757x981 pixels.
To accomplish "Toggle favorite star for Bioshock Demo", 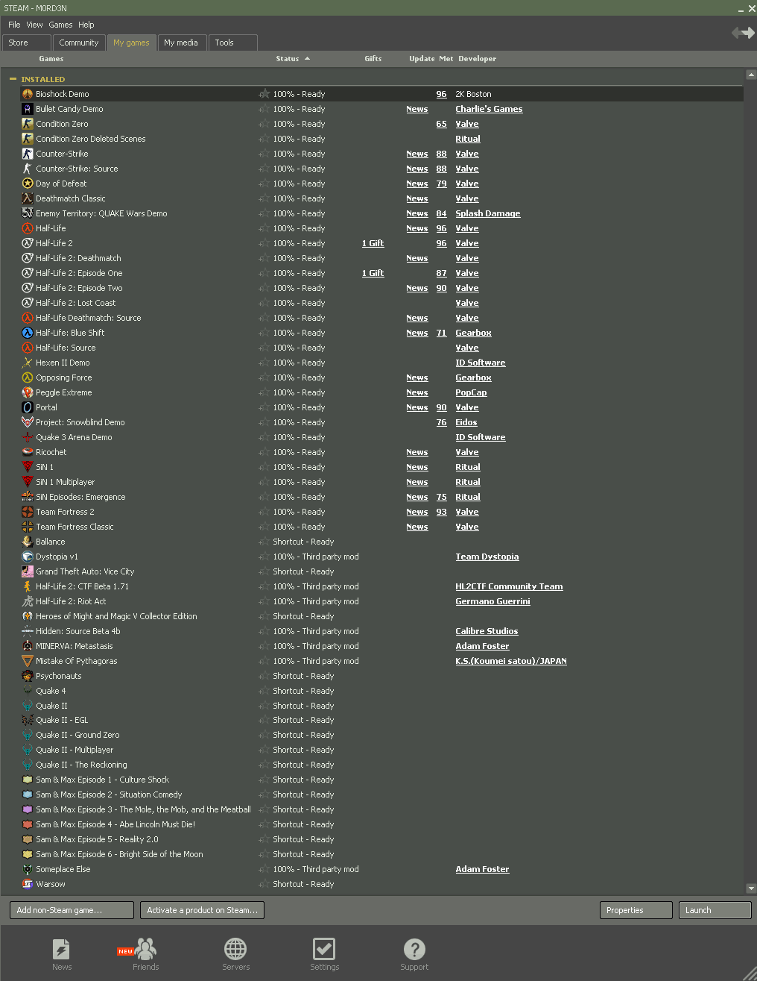I will [264, 94].
